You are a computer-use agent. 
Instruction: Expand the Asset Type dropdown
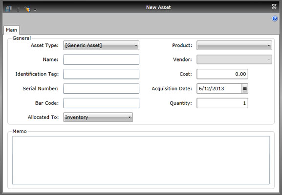101,45
